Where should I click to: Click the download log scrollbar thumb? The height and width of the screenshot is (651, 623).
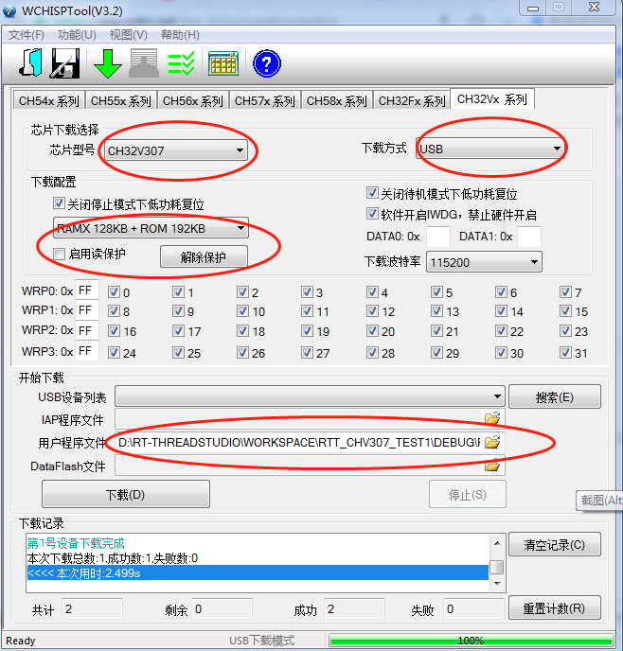click(x=497, y=567)
